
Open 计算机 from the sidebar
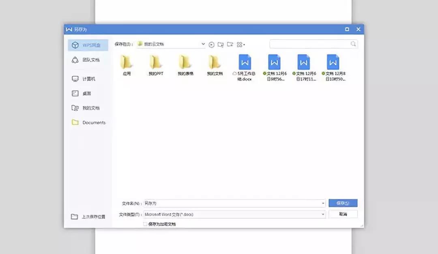tap(87, 79)
